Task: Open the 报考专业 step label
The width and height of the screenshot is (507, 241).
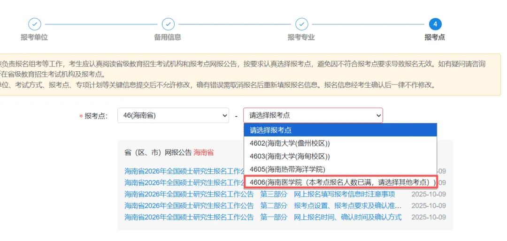Action: pyautogui.click(x=301, y=37)
